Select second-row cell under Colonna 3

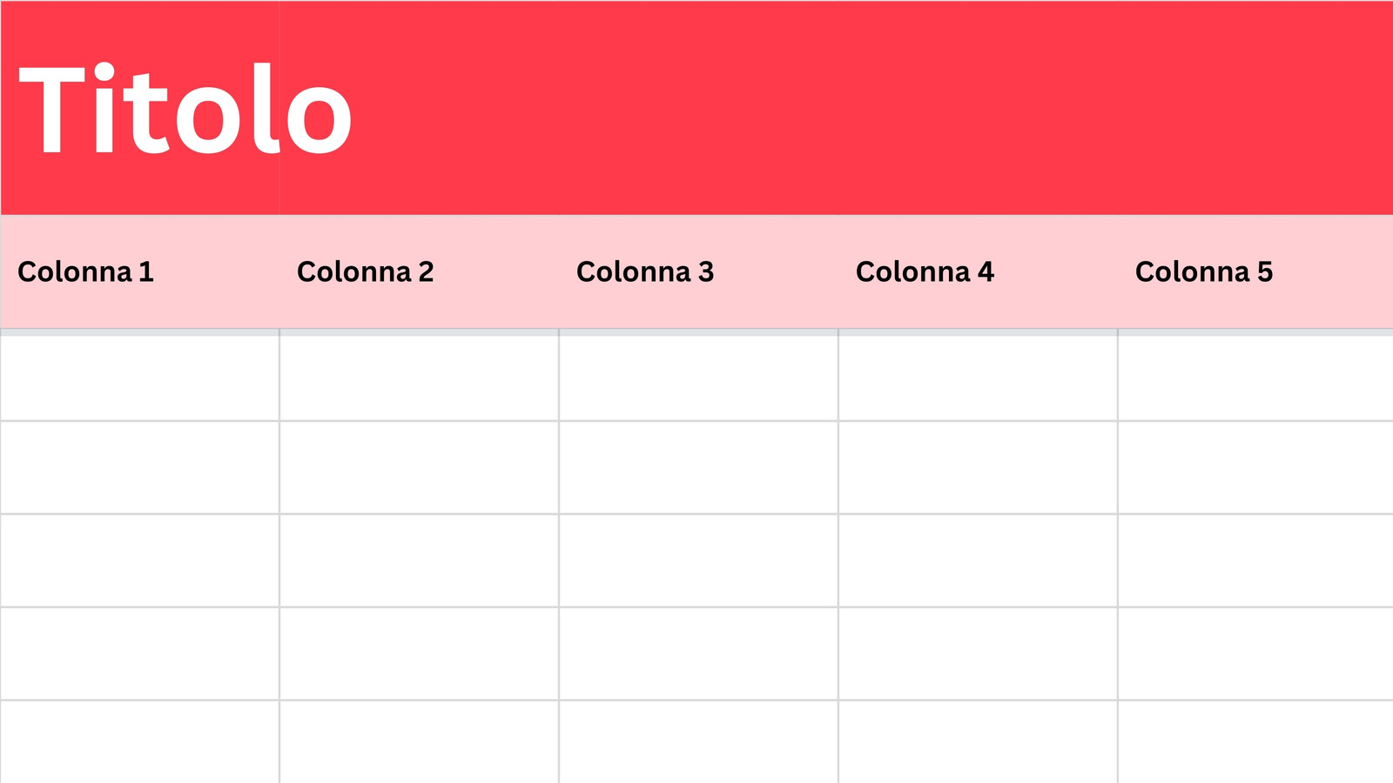698,467
